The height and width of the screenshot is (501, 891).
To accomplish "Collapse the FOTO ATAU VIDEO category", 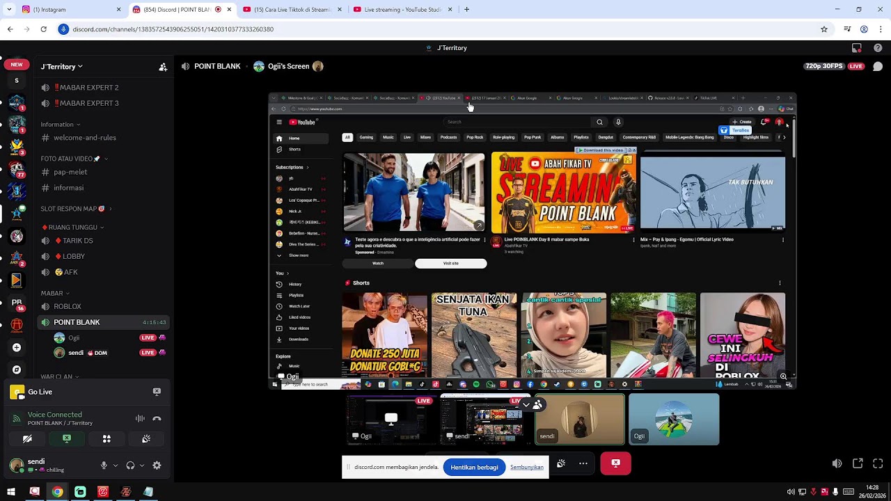I will point(74,159).
